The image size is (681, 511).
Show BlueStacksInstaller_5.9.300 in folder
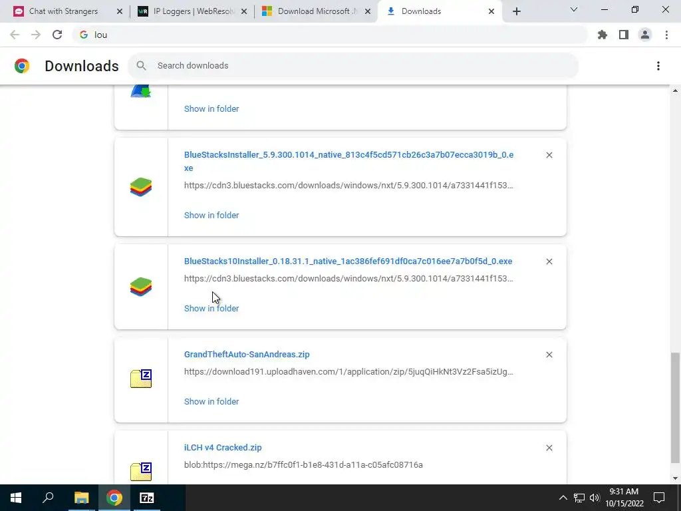coord(211,215)
